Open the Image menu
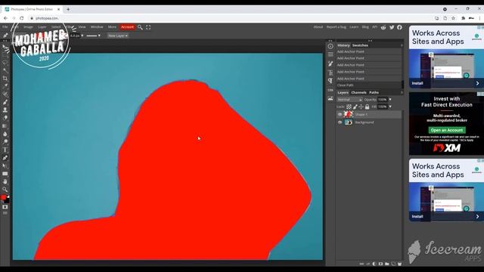Viewport: 484px width, 272px height. click(x=28, y=27)
